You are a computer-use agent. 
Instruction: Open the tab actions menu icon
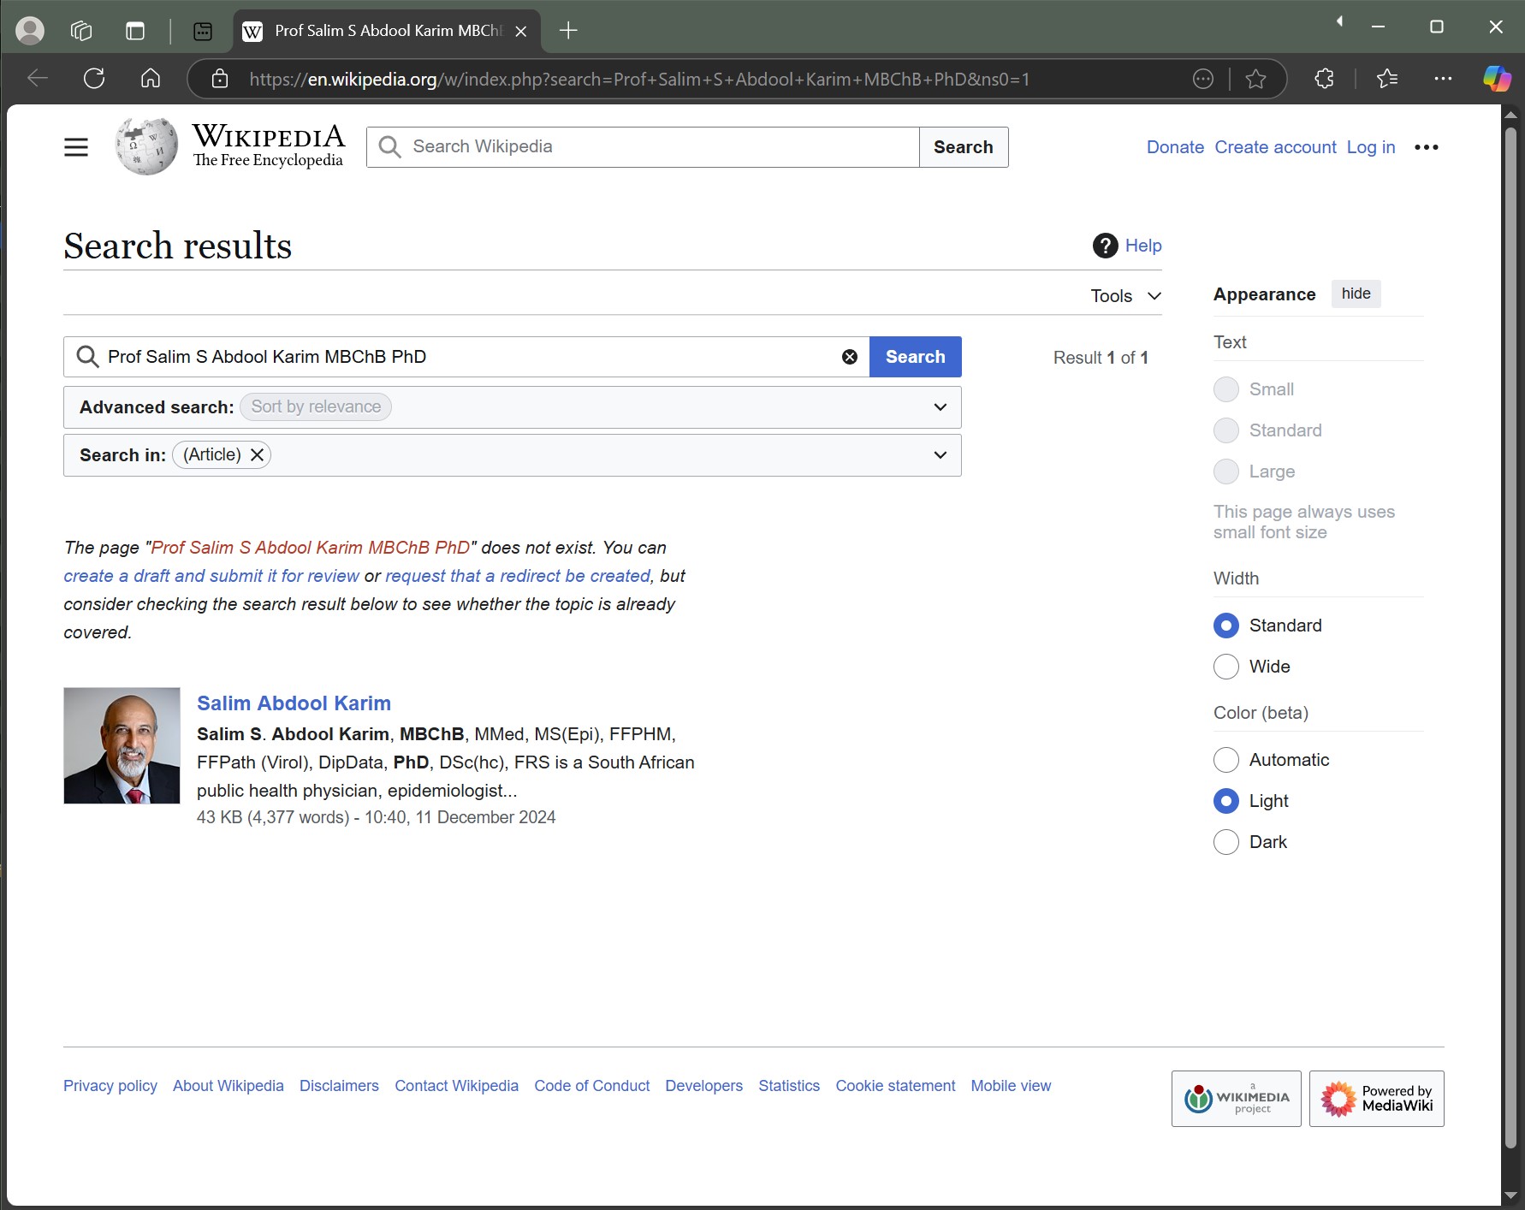point(203,31)
